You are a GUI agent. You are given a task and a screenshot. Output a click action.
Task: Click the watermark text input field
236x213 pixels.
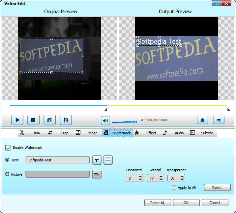[57, 160]
